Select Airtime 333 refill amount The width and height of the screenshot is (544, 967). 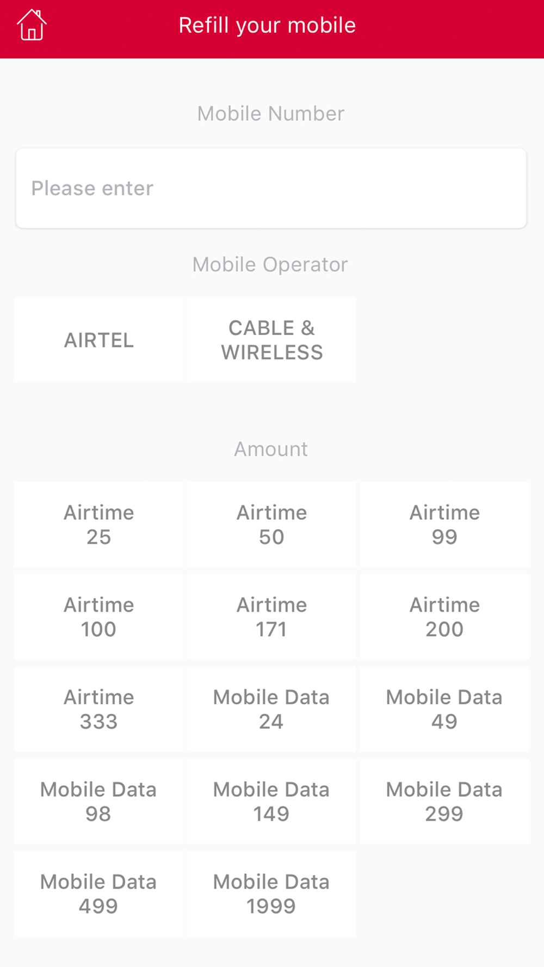coord(99,709)
